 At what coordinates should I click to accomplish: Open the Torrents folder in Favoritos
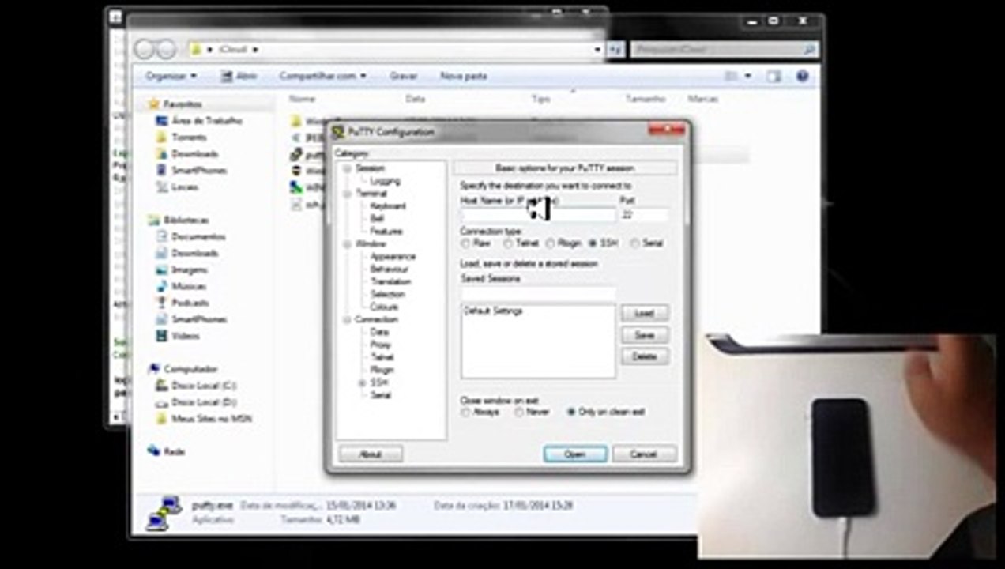[189, 137]
